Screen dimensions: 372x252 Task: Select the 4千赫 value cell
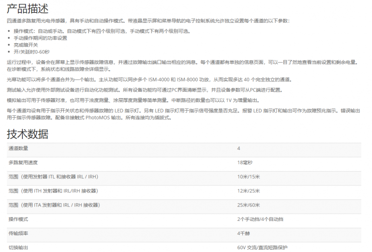pos(244,233)
